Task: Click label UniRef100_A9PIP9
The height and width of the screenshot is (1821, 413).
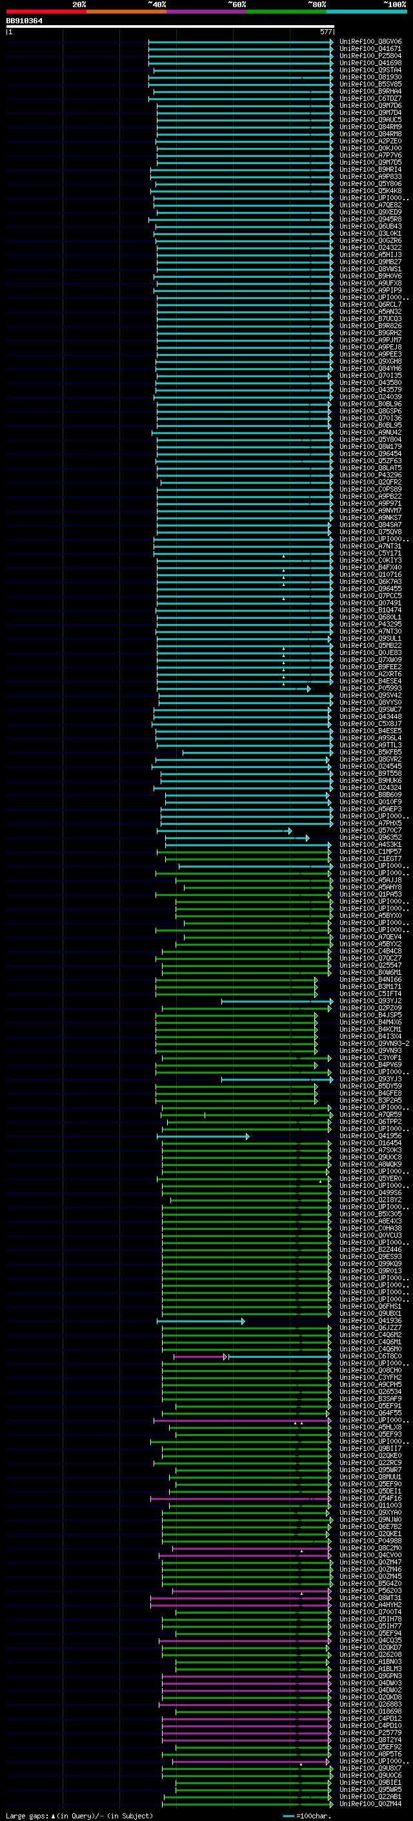Action: click(x=370, y=291)
